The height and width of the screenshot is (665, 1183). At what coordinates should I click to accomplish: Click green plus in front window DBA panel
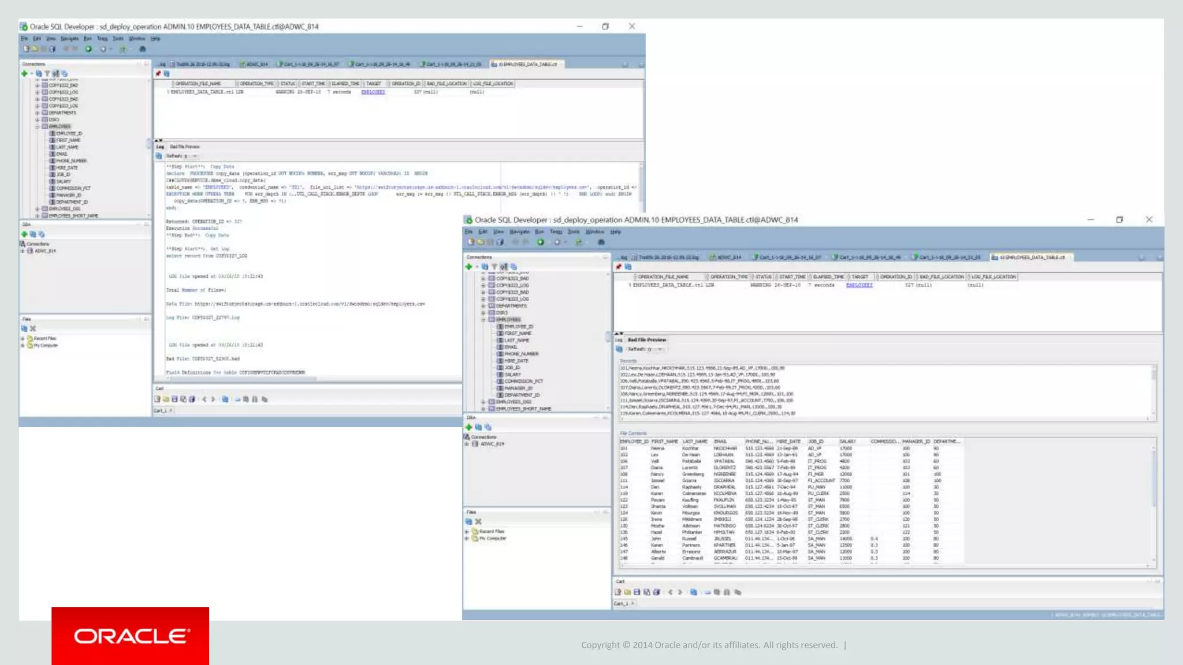tap(468, 427)
